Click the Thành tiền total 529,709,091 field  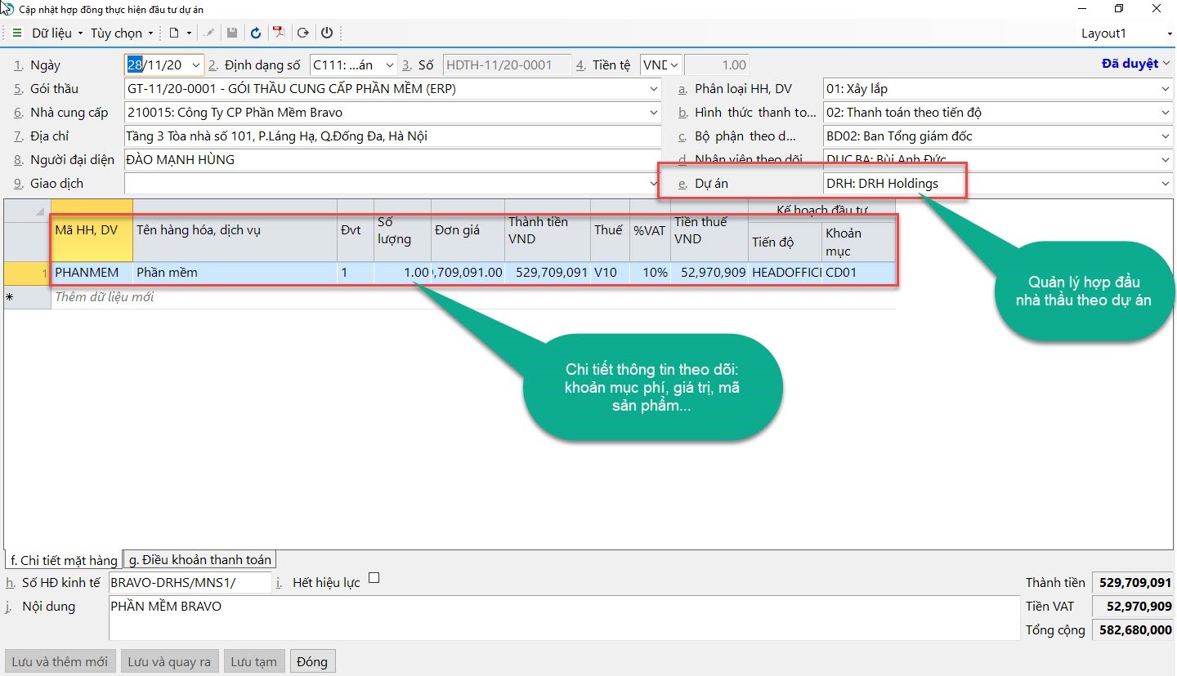[x=1133, y=583]
